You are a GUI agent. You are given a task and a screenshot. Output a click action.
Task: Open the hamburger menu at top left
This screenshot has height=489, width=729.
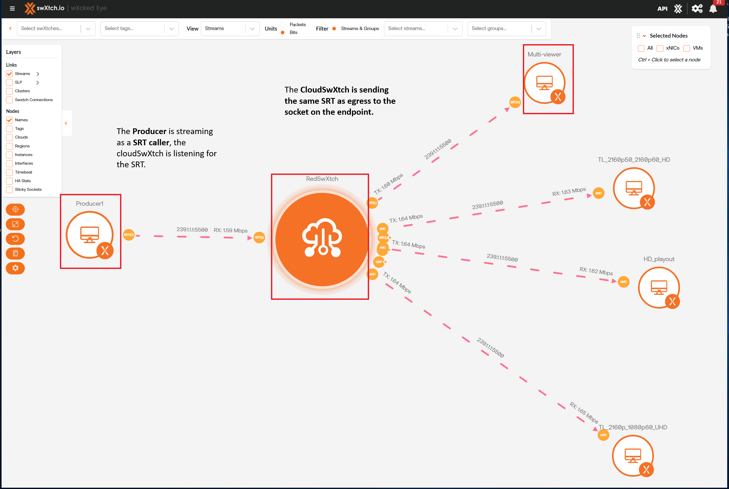[12, 8]
